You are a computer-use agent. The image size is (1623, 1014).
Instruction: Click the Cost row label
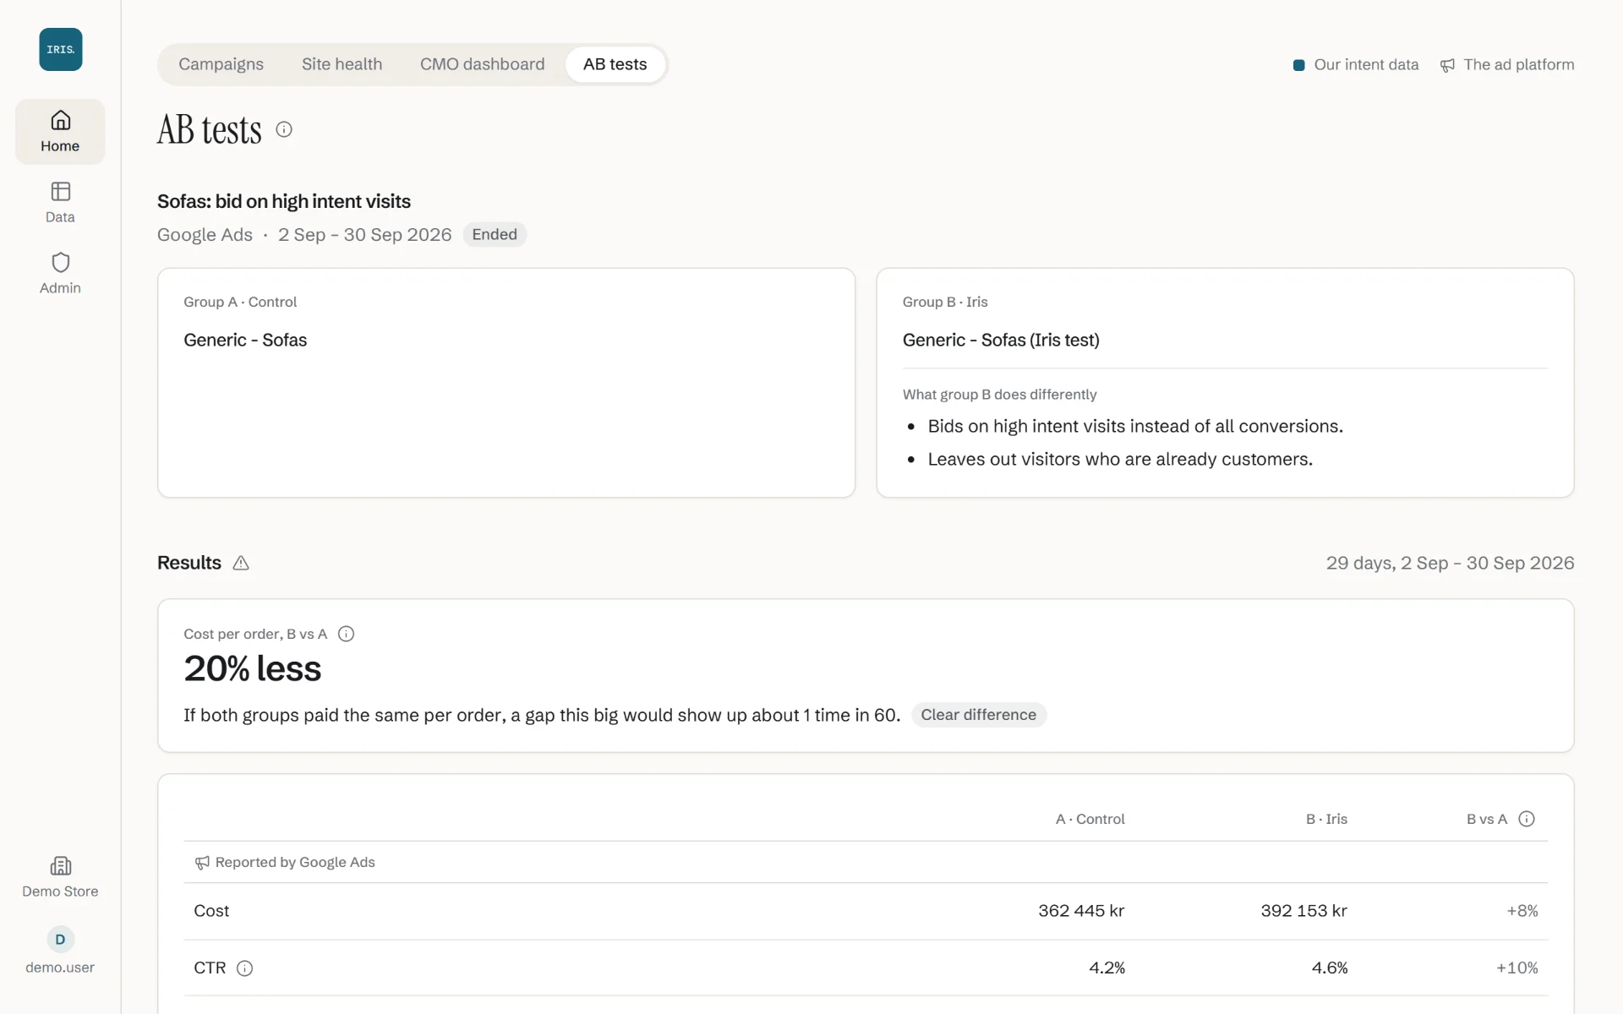coord(211,911)
